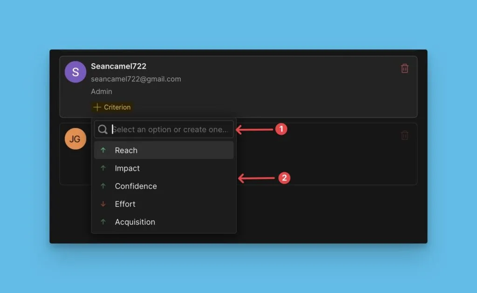This screenshot has height=293, width=477.
Task: Delete user Seancamel722 with trash icon
Action: pyautogui.click(x=404, y=68)
